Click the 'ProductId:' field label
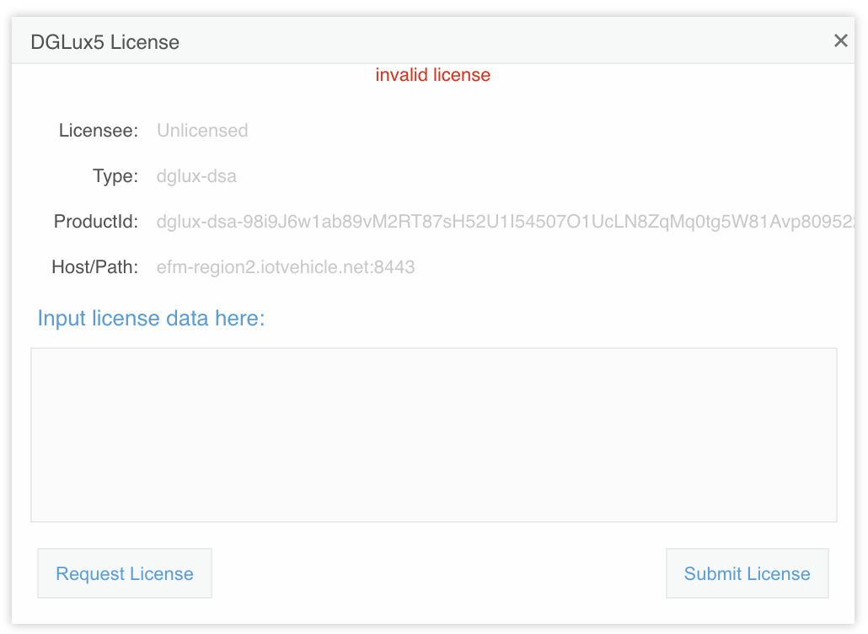868x634 pixels. pos(96,222)
